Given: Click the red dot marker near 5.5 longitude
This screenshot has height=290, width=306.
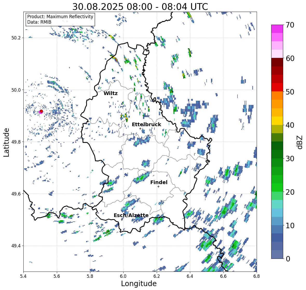Looking at the screenshot, I should click(41, 111).
